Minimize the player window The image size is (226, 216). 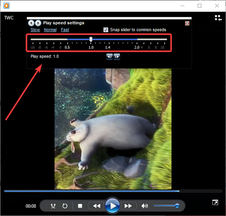pos(182,6)
